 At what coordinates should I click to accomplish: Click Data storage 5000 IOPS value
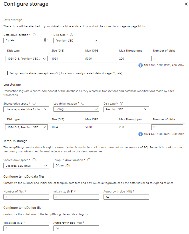(x=88, y=59)
